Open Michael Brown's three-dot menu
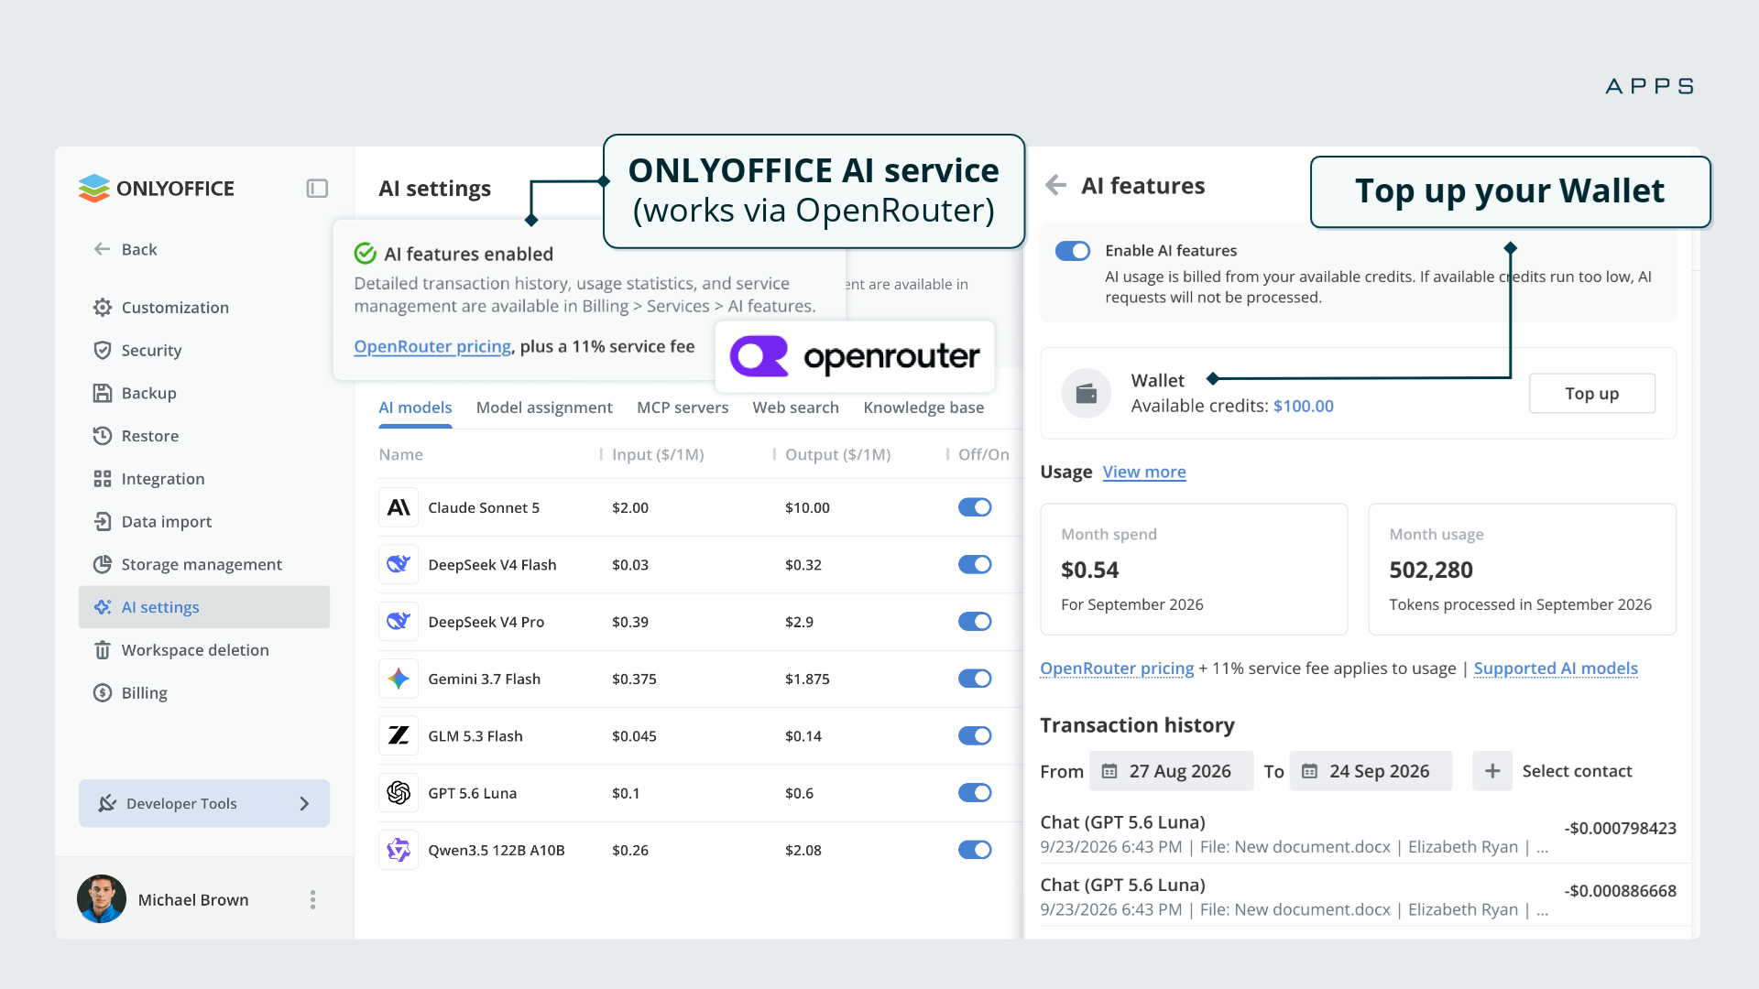Screen dimensions: 1759x989 [313, 899]
